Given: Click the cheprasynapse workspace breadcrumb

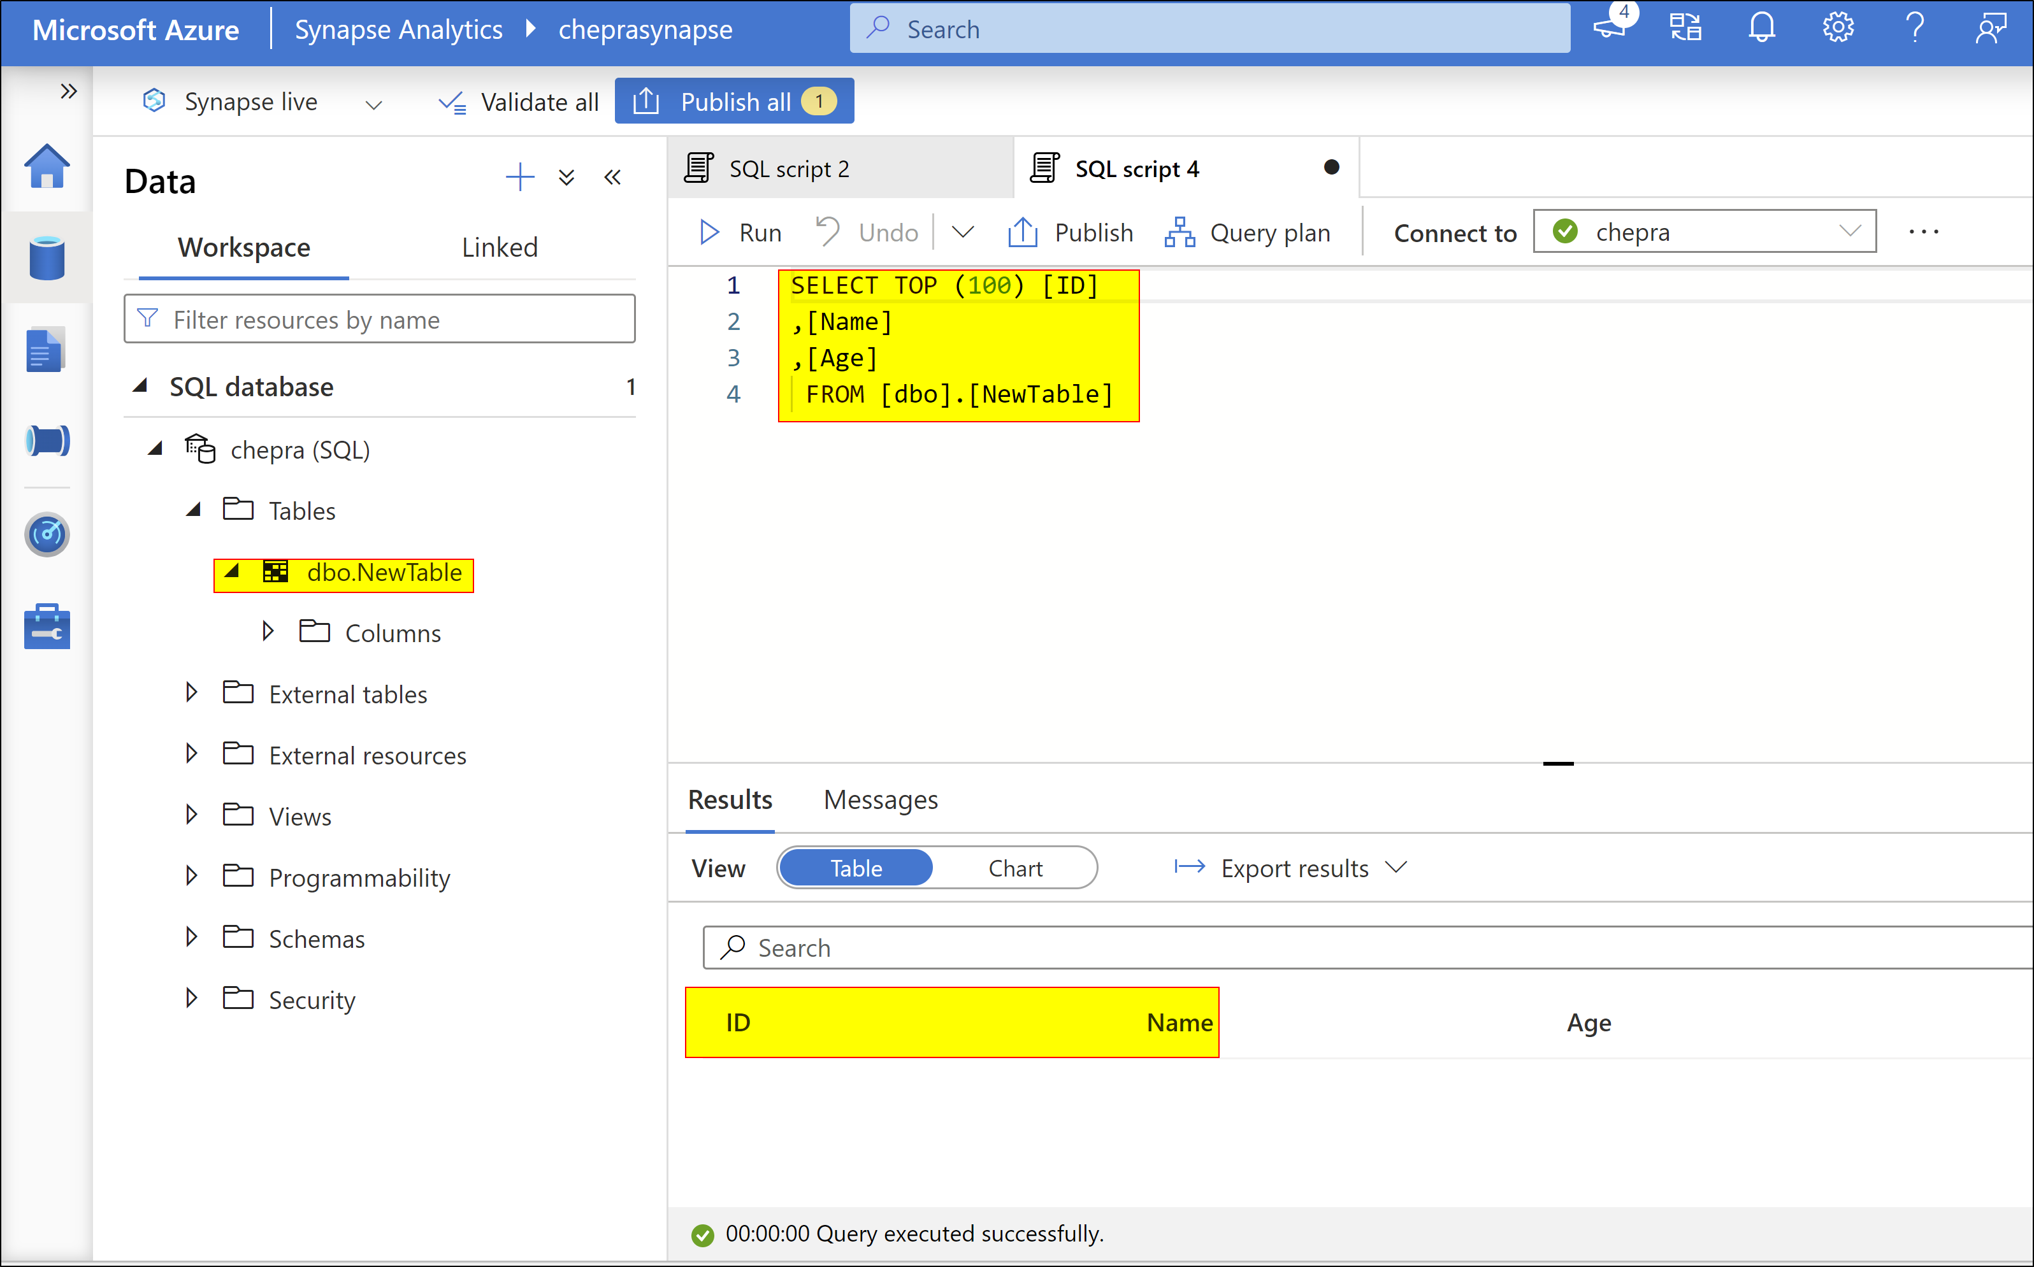Looking at the screenshot, I should click(646, 29).
